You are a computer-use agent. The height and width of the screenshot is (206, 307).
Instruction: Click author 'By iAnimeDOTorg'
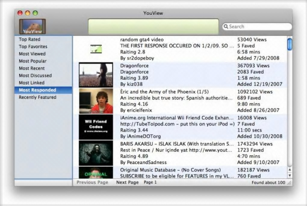click(140, 137)
